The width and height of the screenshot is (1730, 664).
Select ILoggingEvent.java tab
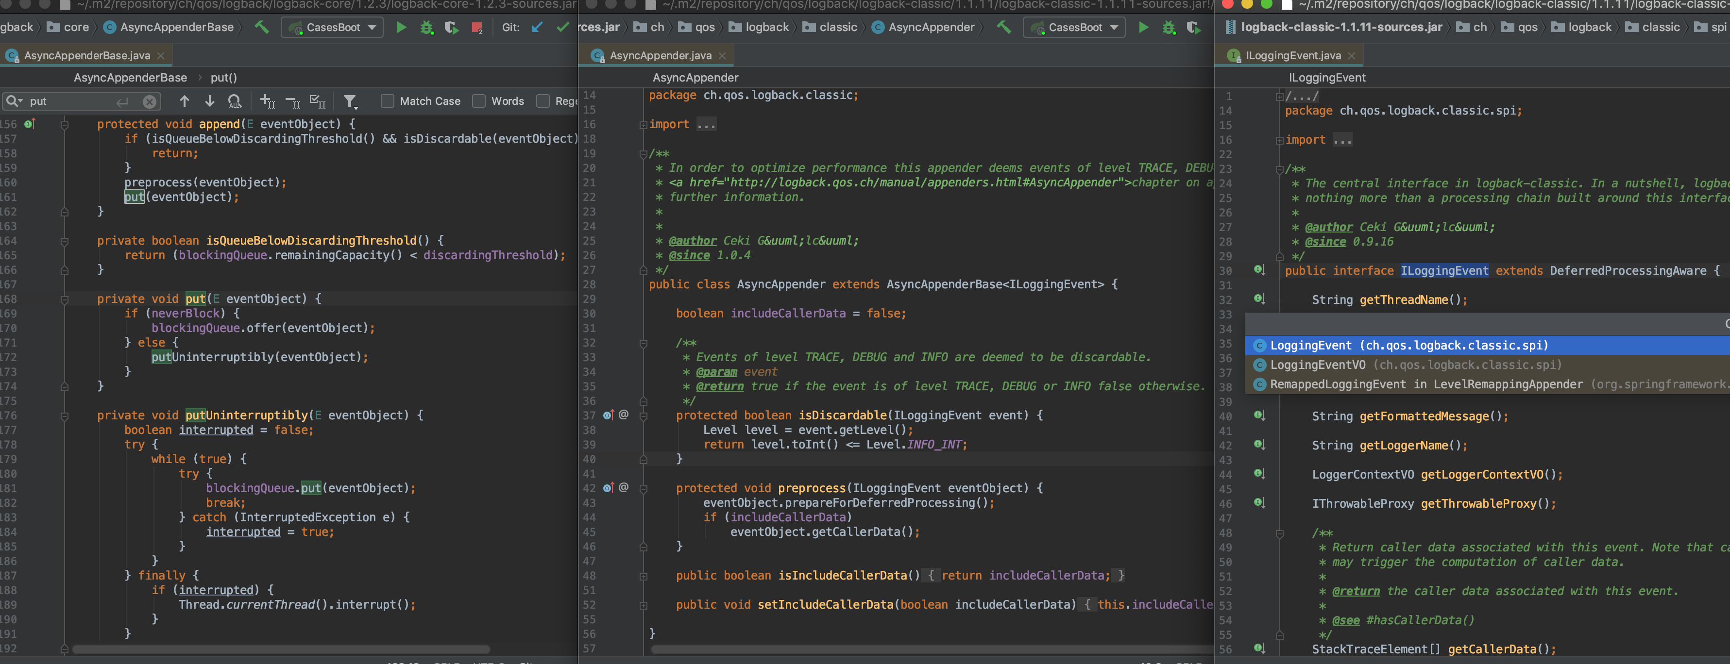pyautogui.click(x=1293, y=56)
